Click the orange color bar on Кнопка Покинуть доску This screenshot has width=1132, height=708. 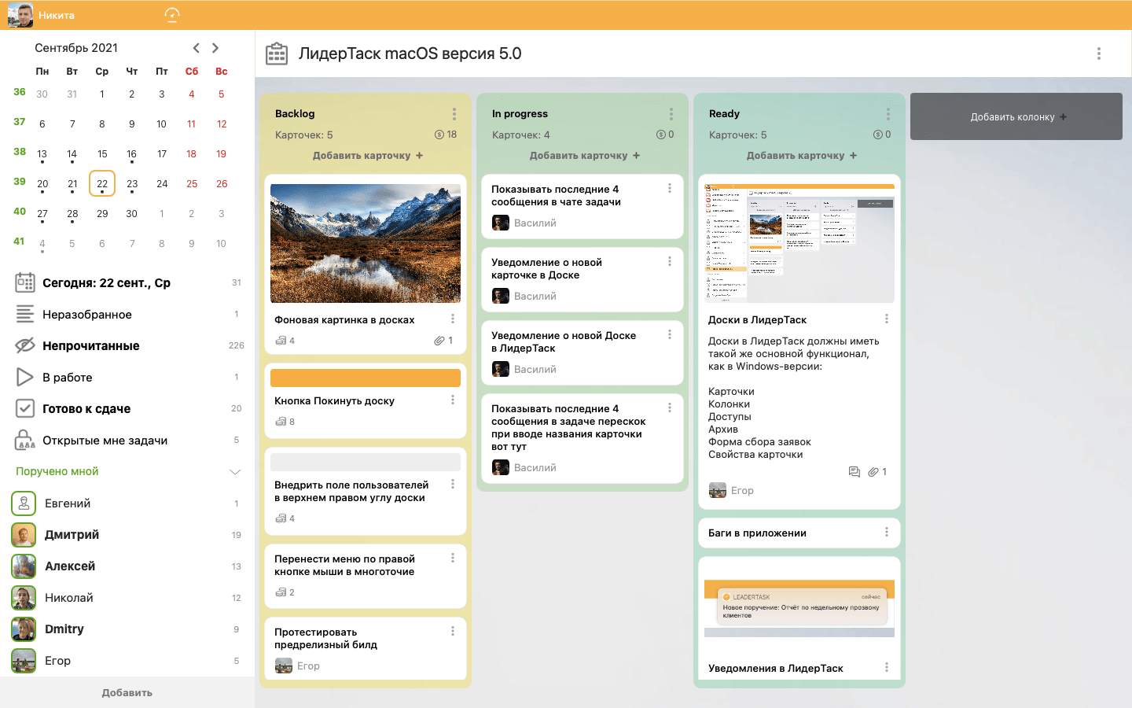(366, 378)
